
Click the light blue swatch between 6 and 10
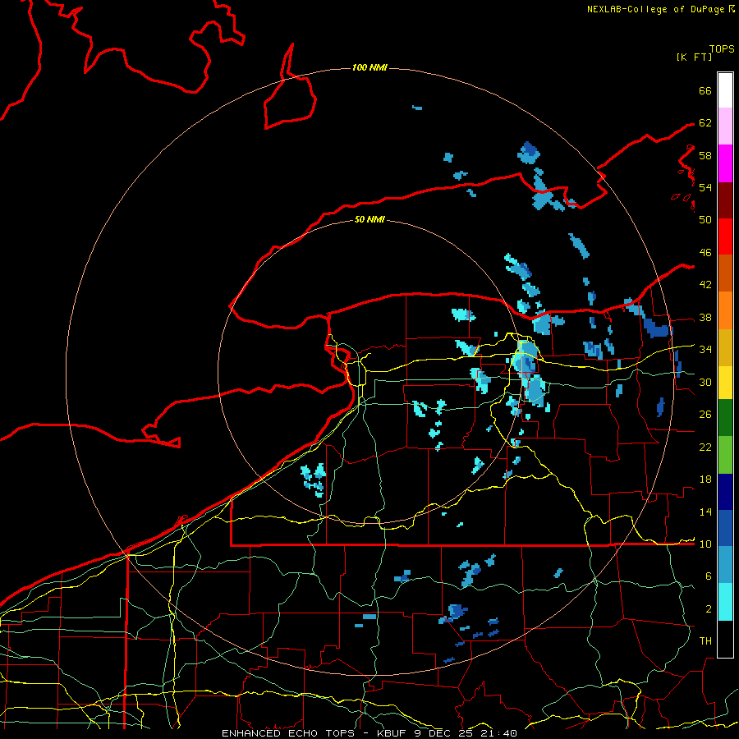tap(725, 565)
